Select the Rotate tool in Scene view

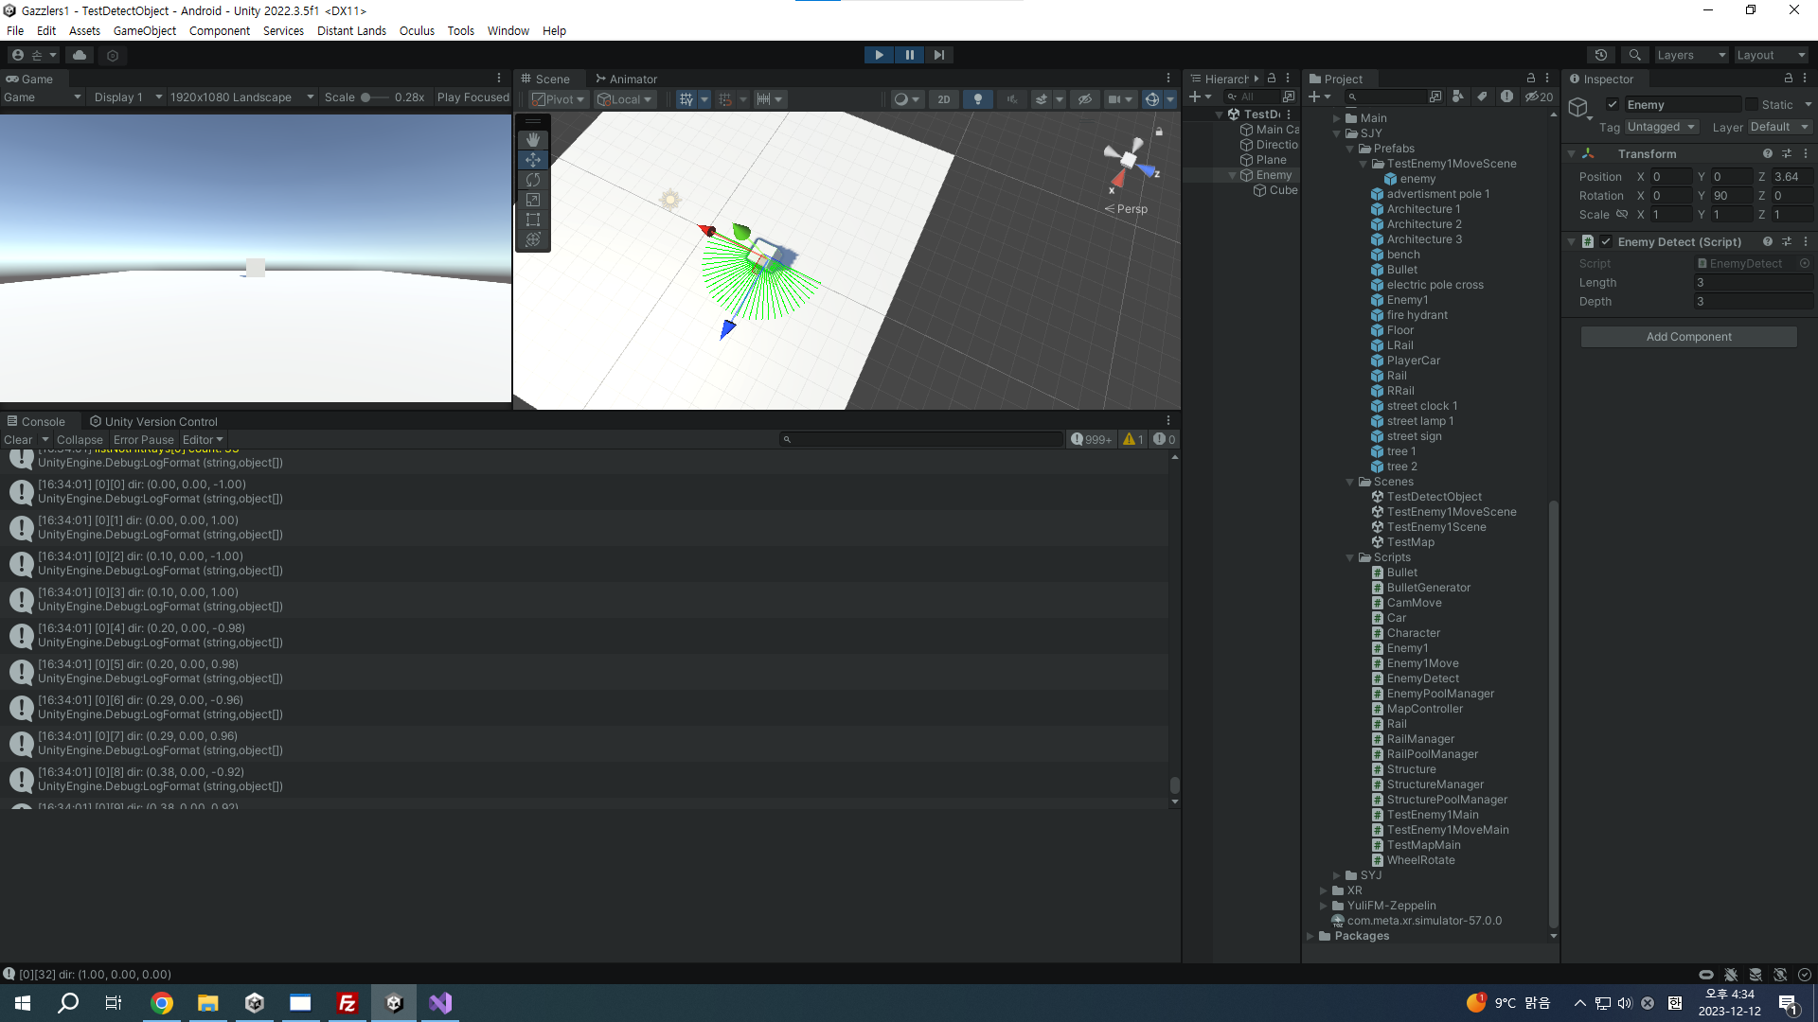point(533,180)
